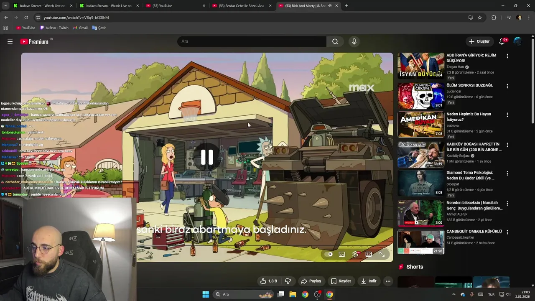Click Kaydet save button
The width and height of the screenshot is (535, 301).
(341, 281)
